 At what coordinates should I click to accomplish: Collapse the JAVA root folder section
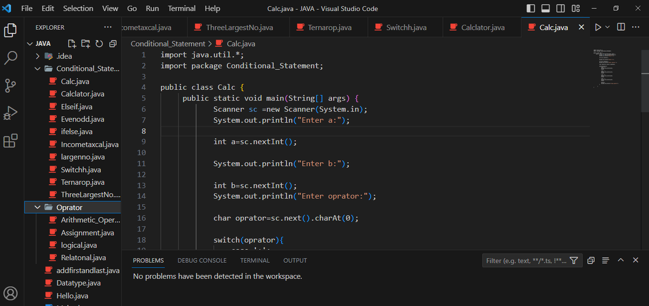coord(30,44)
